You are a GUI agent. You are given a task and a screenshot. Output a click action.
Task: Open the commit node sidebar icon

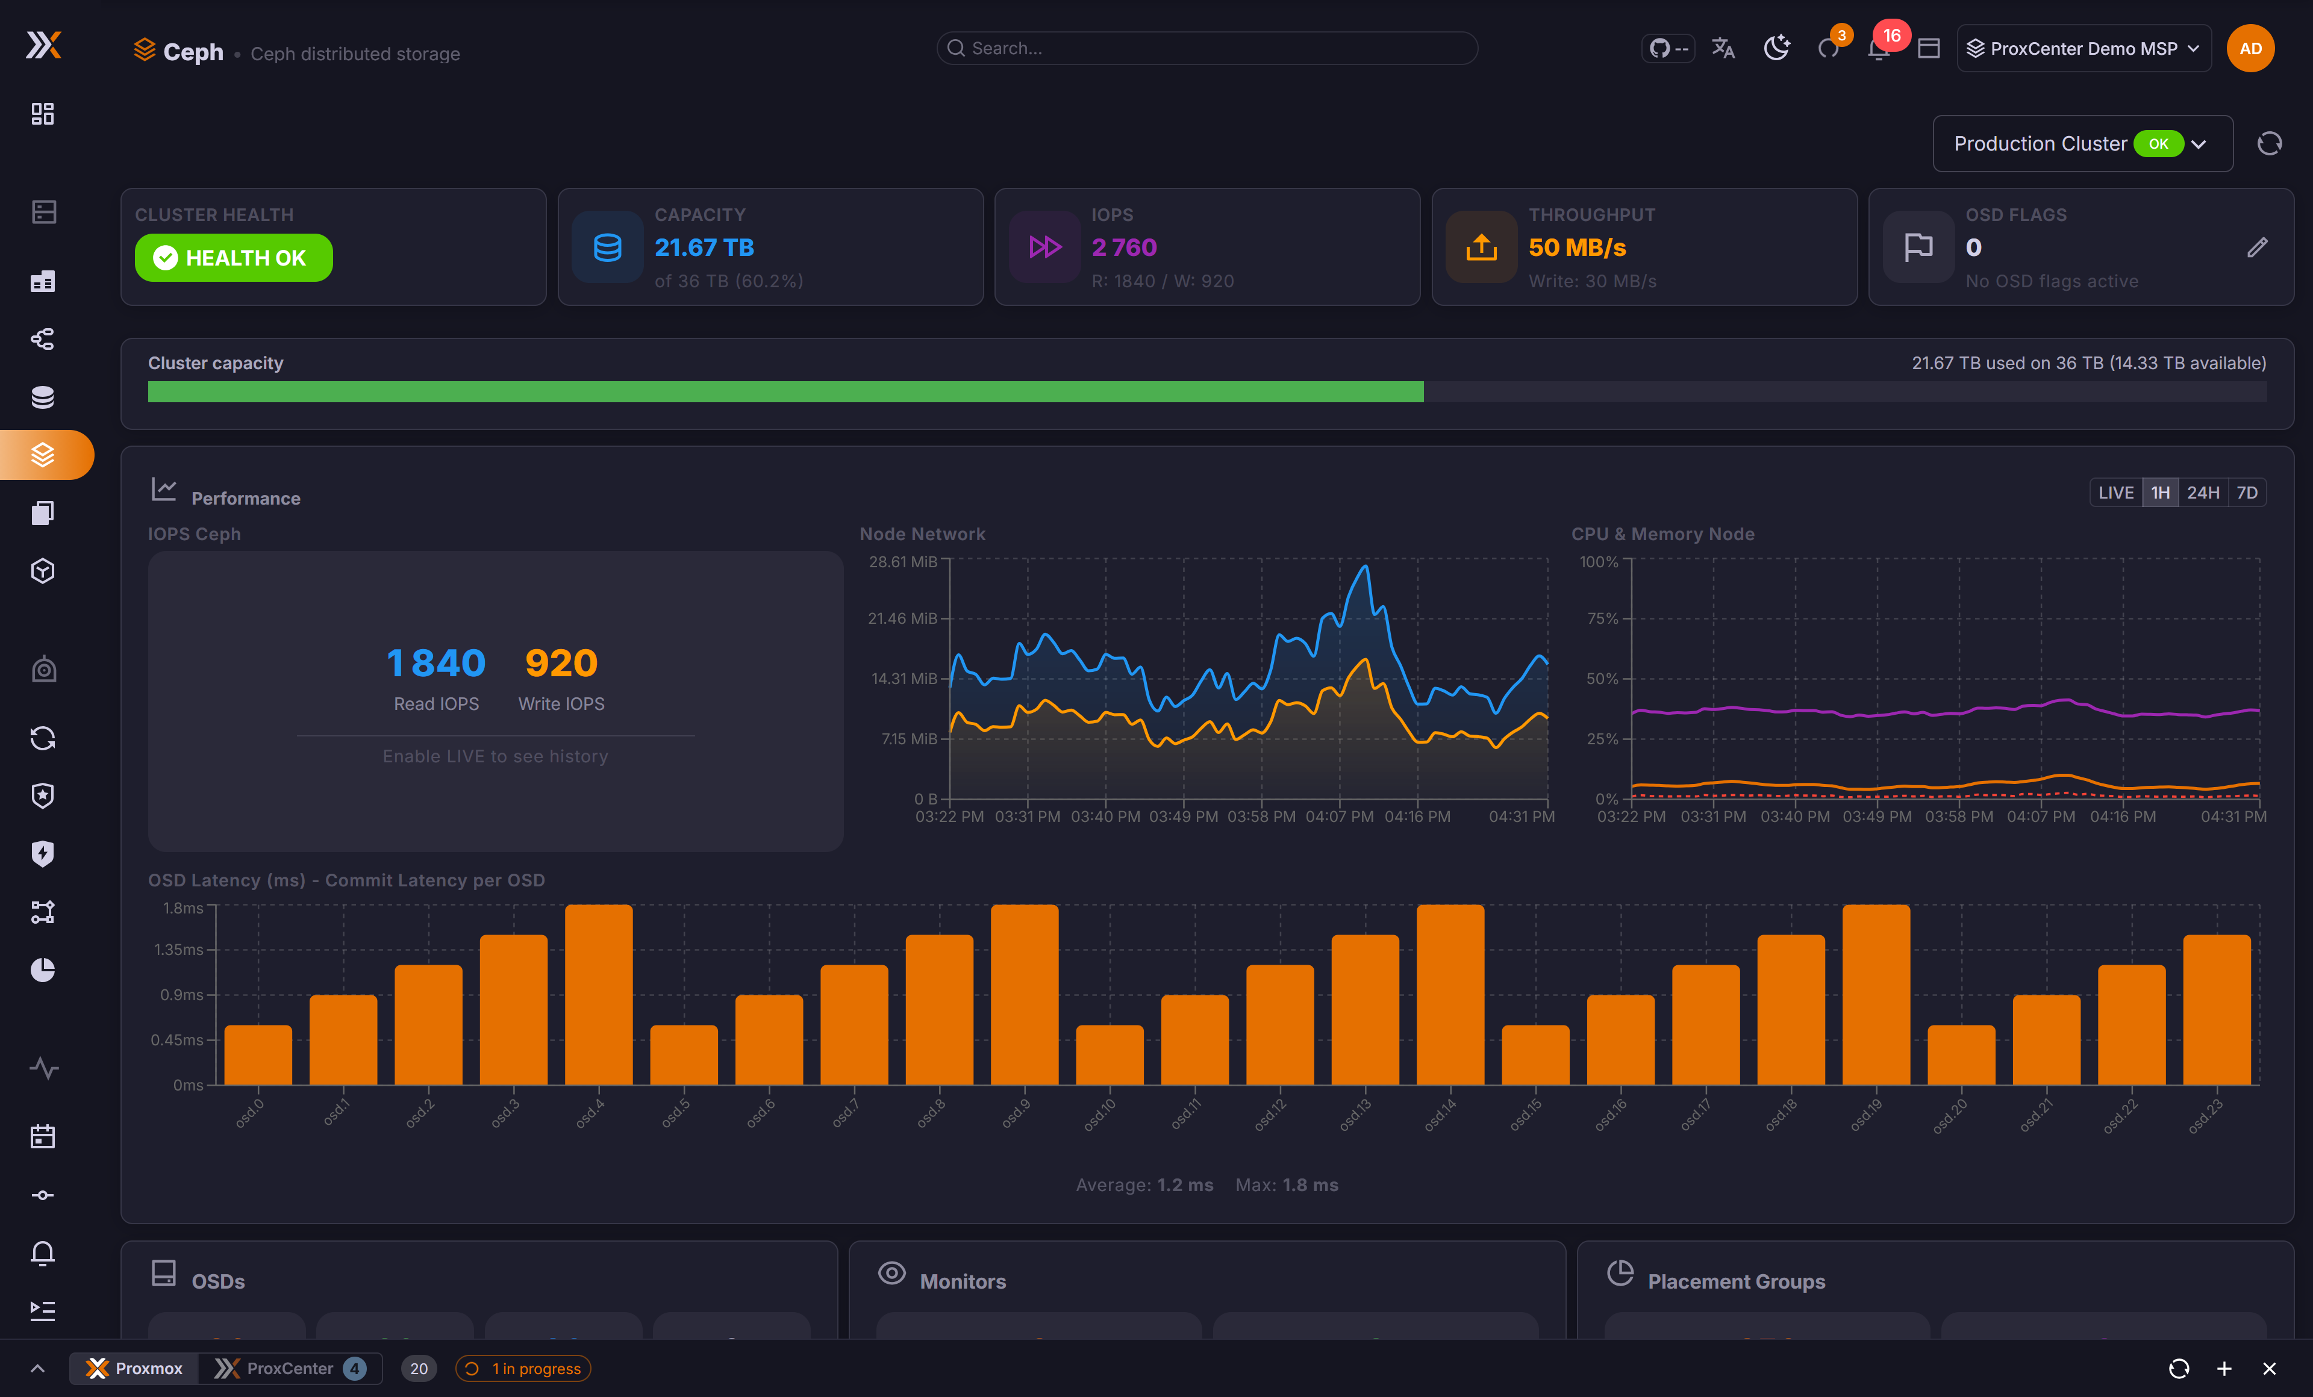43,1195
